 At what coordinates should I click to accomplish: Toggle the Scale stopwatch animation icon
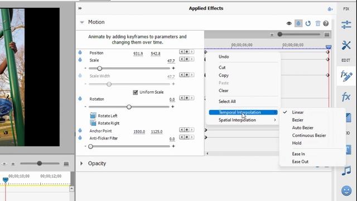click(80, 60)
